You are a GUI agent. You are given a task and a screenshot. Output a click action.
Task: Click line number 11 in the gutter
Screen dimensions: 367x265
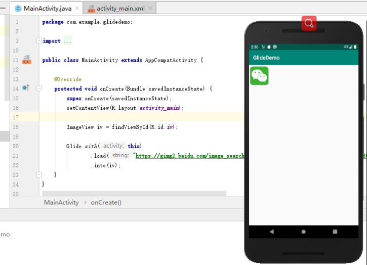coord(16,60)
